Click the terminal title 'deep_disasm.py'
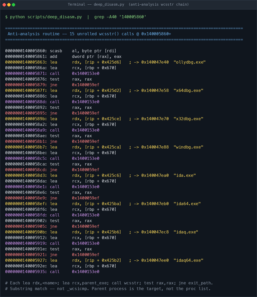 click(x=109, y=4)
